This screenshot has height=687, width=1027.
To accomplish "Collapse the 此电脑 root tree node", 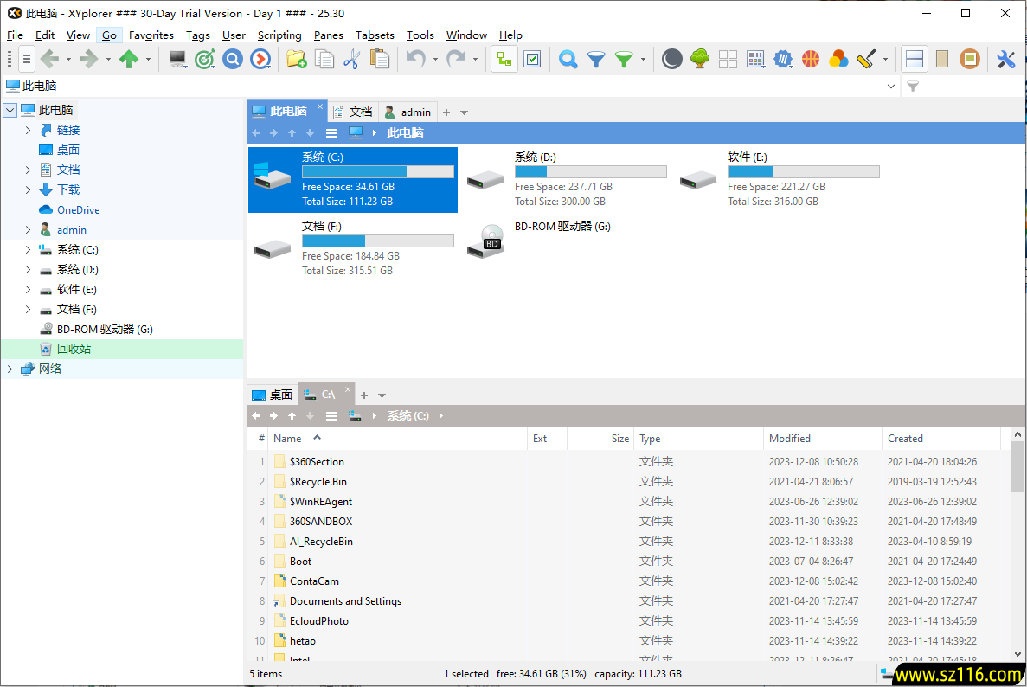I will [x=10, y=110].
